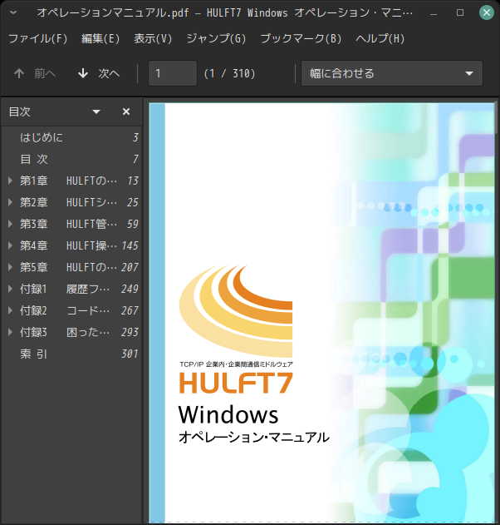Close the 目次 sidebar panel
This screenshot has height=525, width=500.
126,111
